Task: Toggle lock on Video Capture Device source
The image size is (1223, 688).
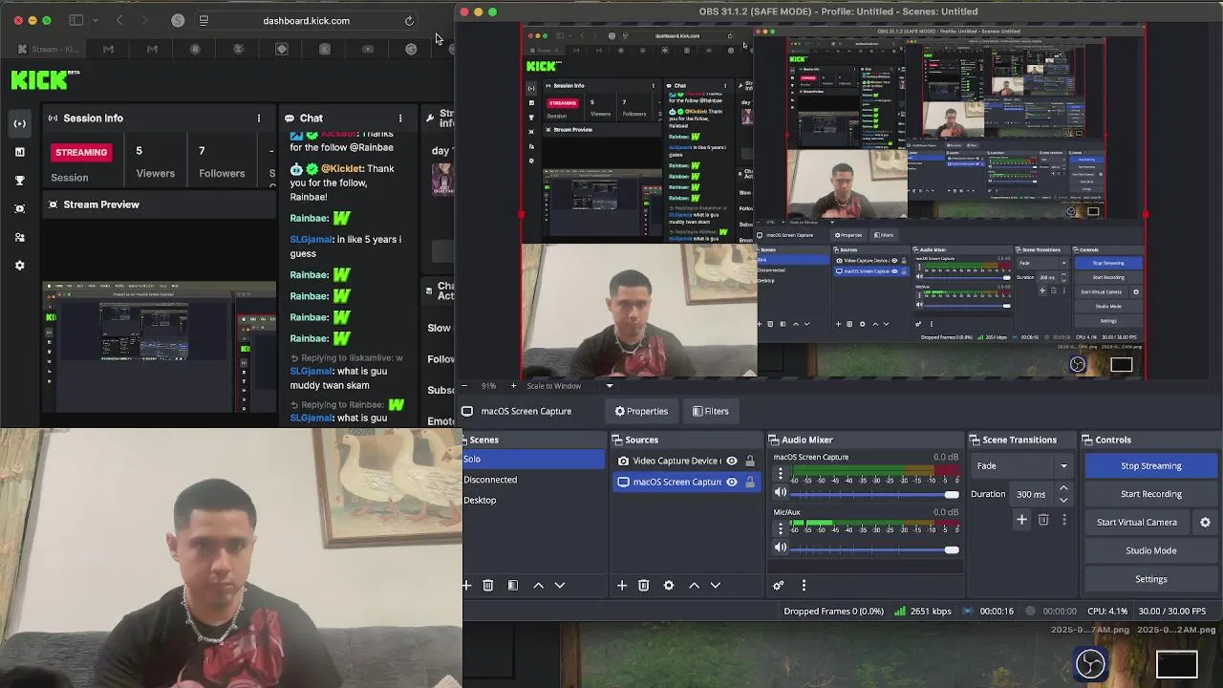Action: (x=750, y=461)
